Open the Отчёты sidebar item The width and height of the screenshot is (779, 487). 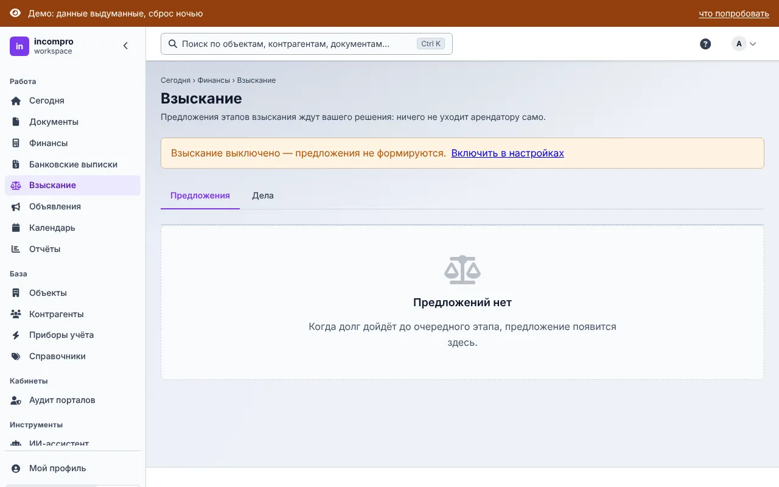[72, 249]
